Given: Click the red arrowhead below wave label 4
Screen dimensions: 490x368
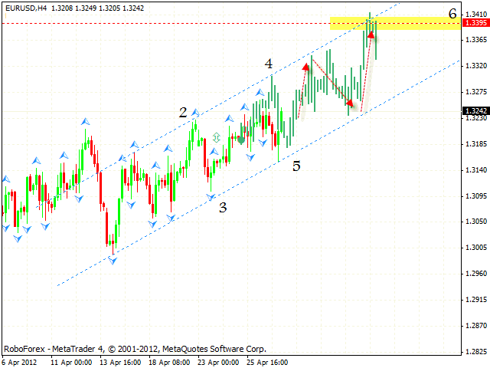Looking at the screenshot, I should coord(306,67).
